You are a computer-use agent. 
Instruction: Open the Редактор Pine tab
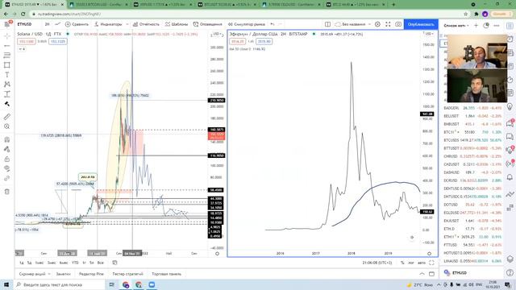[91, 274]
